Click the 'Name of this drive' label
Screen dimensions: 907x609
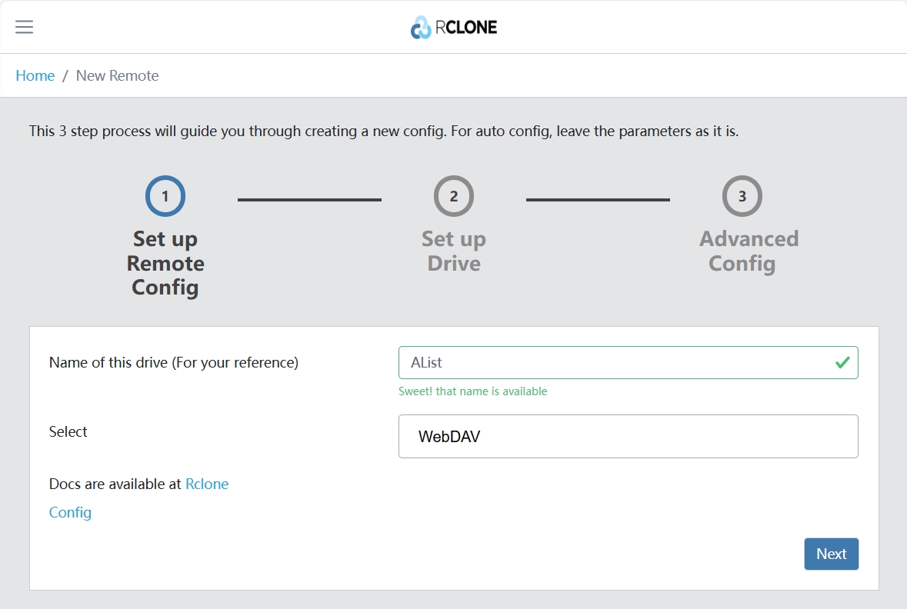point(174,362)
